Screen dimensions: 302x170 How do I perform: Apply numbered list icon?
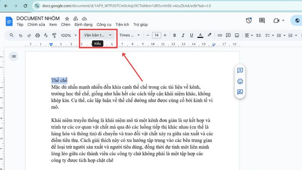(290, 35)
